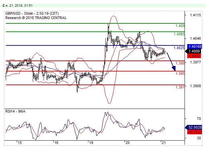Image resolution: width=206 pixels, height=149 pixels.
Task: Click the red 1.395 support label
Action: point(180,73)
